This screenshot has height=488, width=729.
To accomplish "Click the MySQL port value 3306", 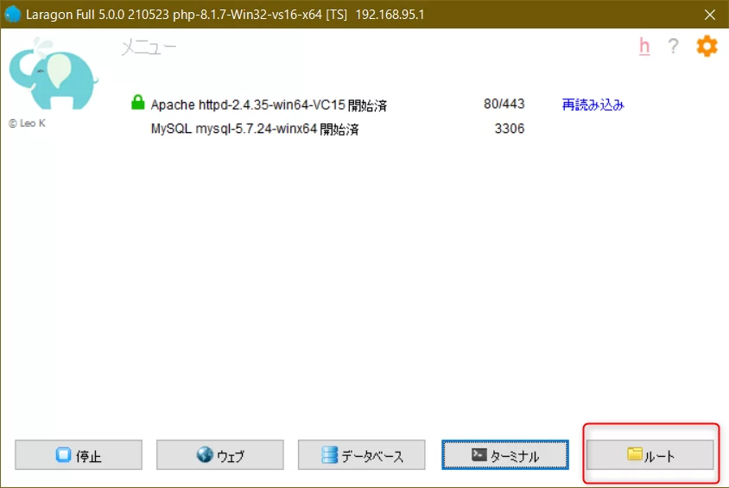I will (509, 129).
